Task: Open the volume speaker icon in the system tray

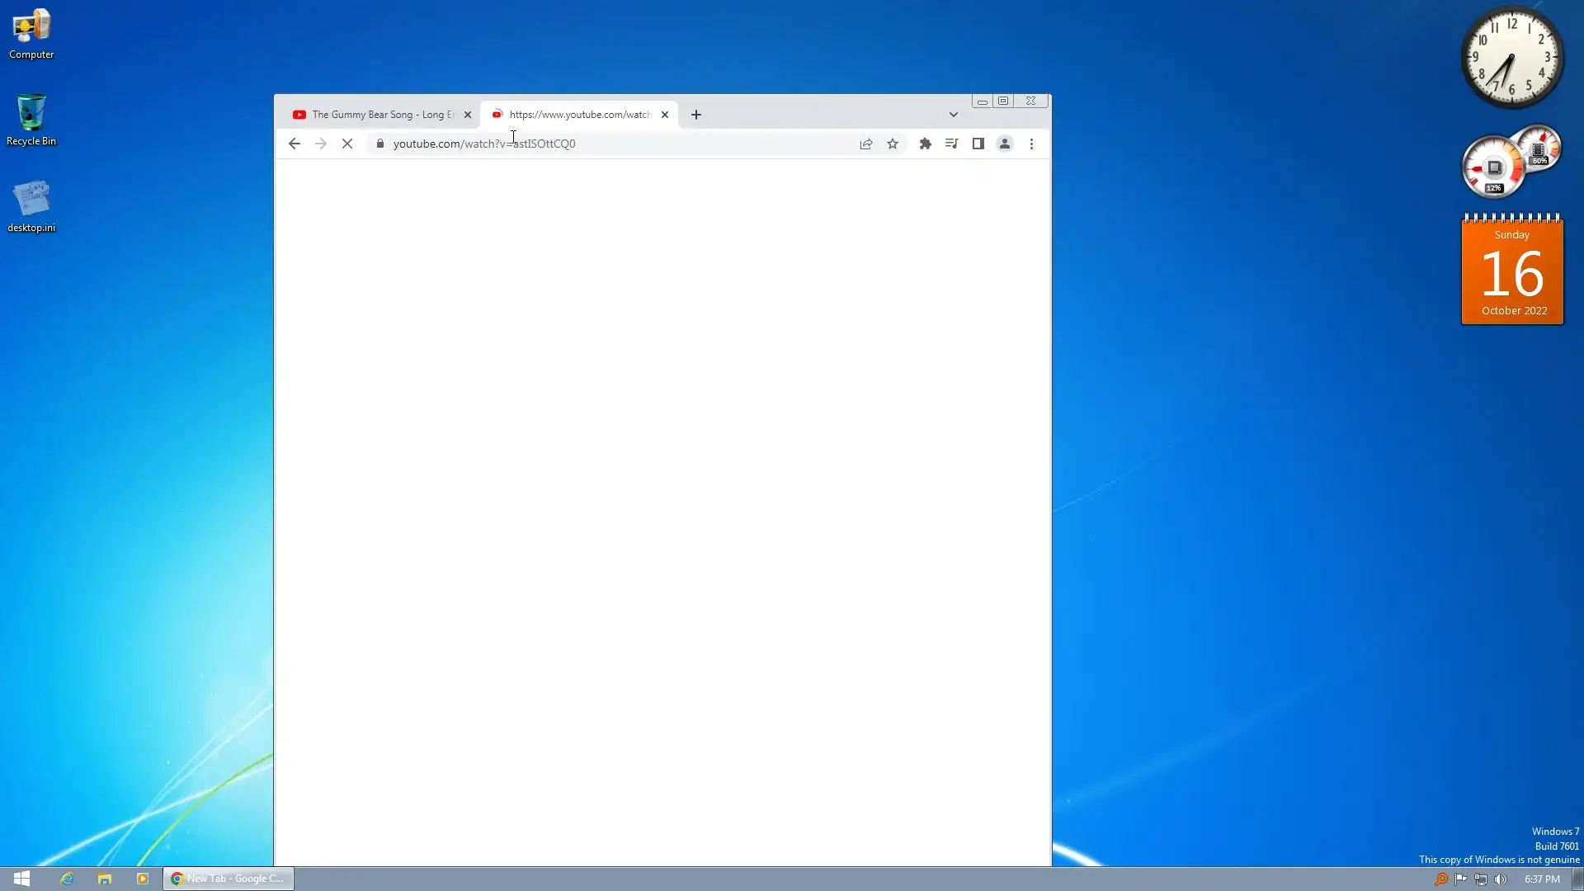Action: pos(1501,879)
